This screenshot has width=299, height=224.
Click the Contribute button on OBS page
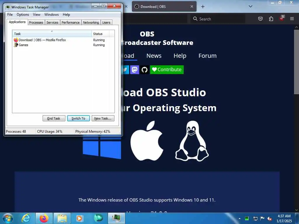point(167,70)
